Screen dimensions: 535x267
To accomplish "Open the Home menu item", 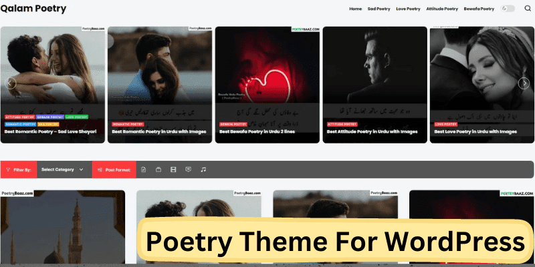I will pos(356,9).
